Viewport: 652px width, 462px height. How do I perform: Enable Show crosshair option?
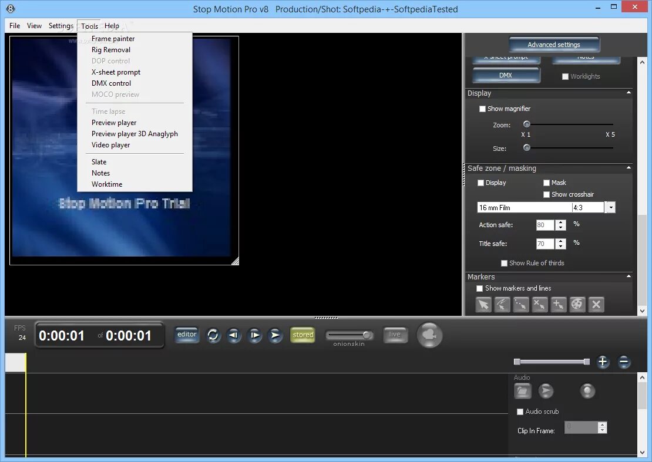tap(546, 194)
